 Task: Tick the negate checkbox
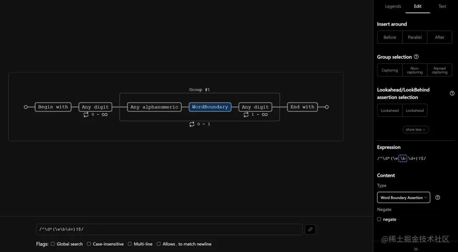(379, 219)
